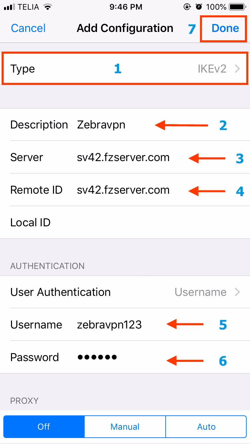Tap the Add Configuration title
This screenshot has height=444, width=250.
125,28
